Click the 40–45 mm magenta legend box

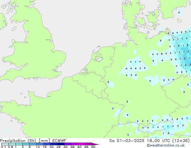coord(82,144)
